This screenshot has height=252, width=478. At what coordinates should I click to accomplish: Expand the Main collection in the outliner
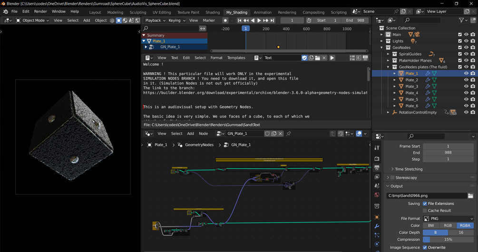coord(381,34)
